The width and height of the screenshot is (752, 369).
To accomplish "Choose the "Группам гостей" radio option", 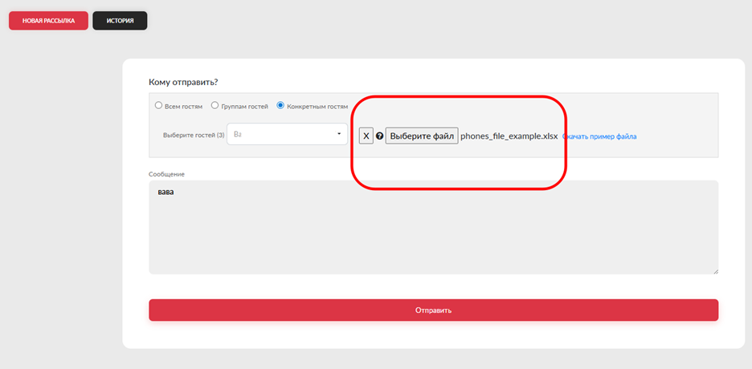I will tap(215, 105).
